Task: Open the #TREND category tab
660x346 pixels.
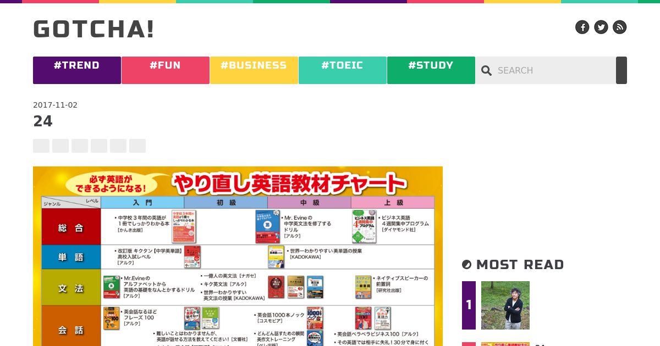Action: 77,70
